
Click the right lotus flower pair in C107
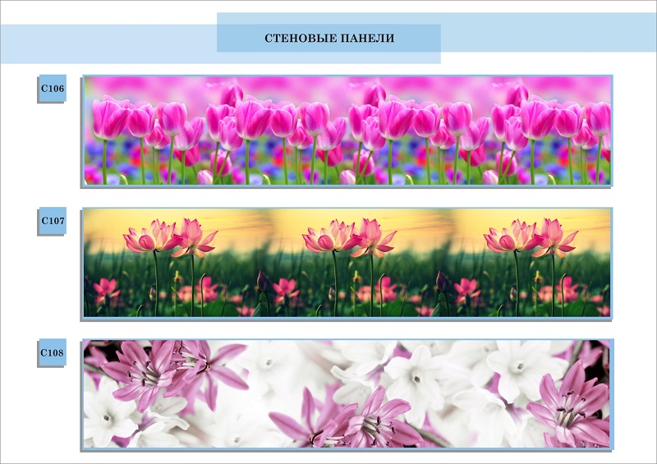click(531, 237)
